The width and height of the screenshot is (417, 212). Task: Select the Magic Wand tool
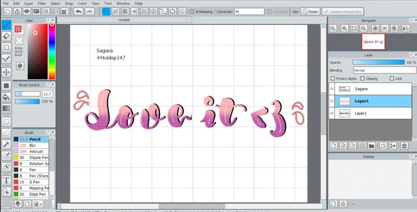coord(7,144)
